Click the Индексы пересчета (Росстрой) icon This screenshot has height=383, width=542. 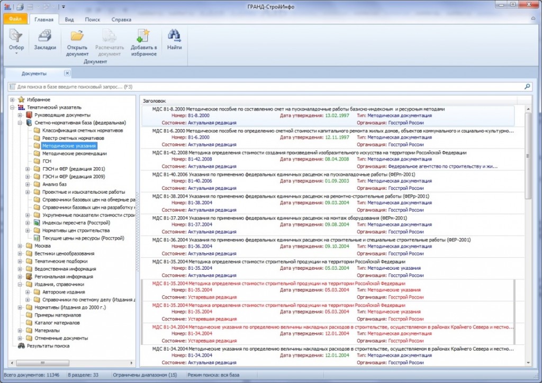pyautogui.click(x=37, y=223)
